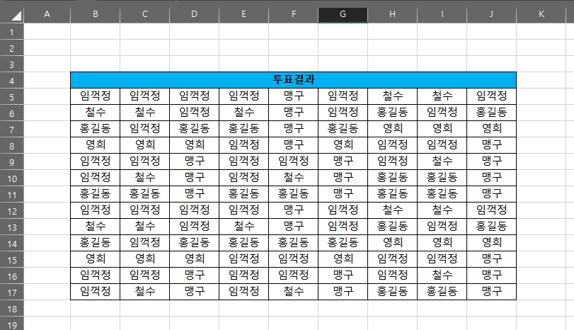Click cell D9 containing 맹구
Viewport: 574px width, 330px height.
tap(194, 161)
